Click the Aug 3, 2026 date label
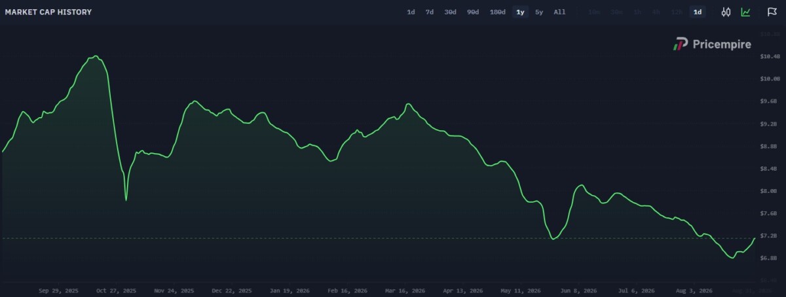 coord(694,290)
